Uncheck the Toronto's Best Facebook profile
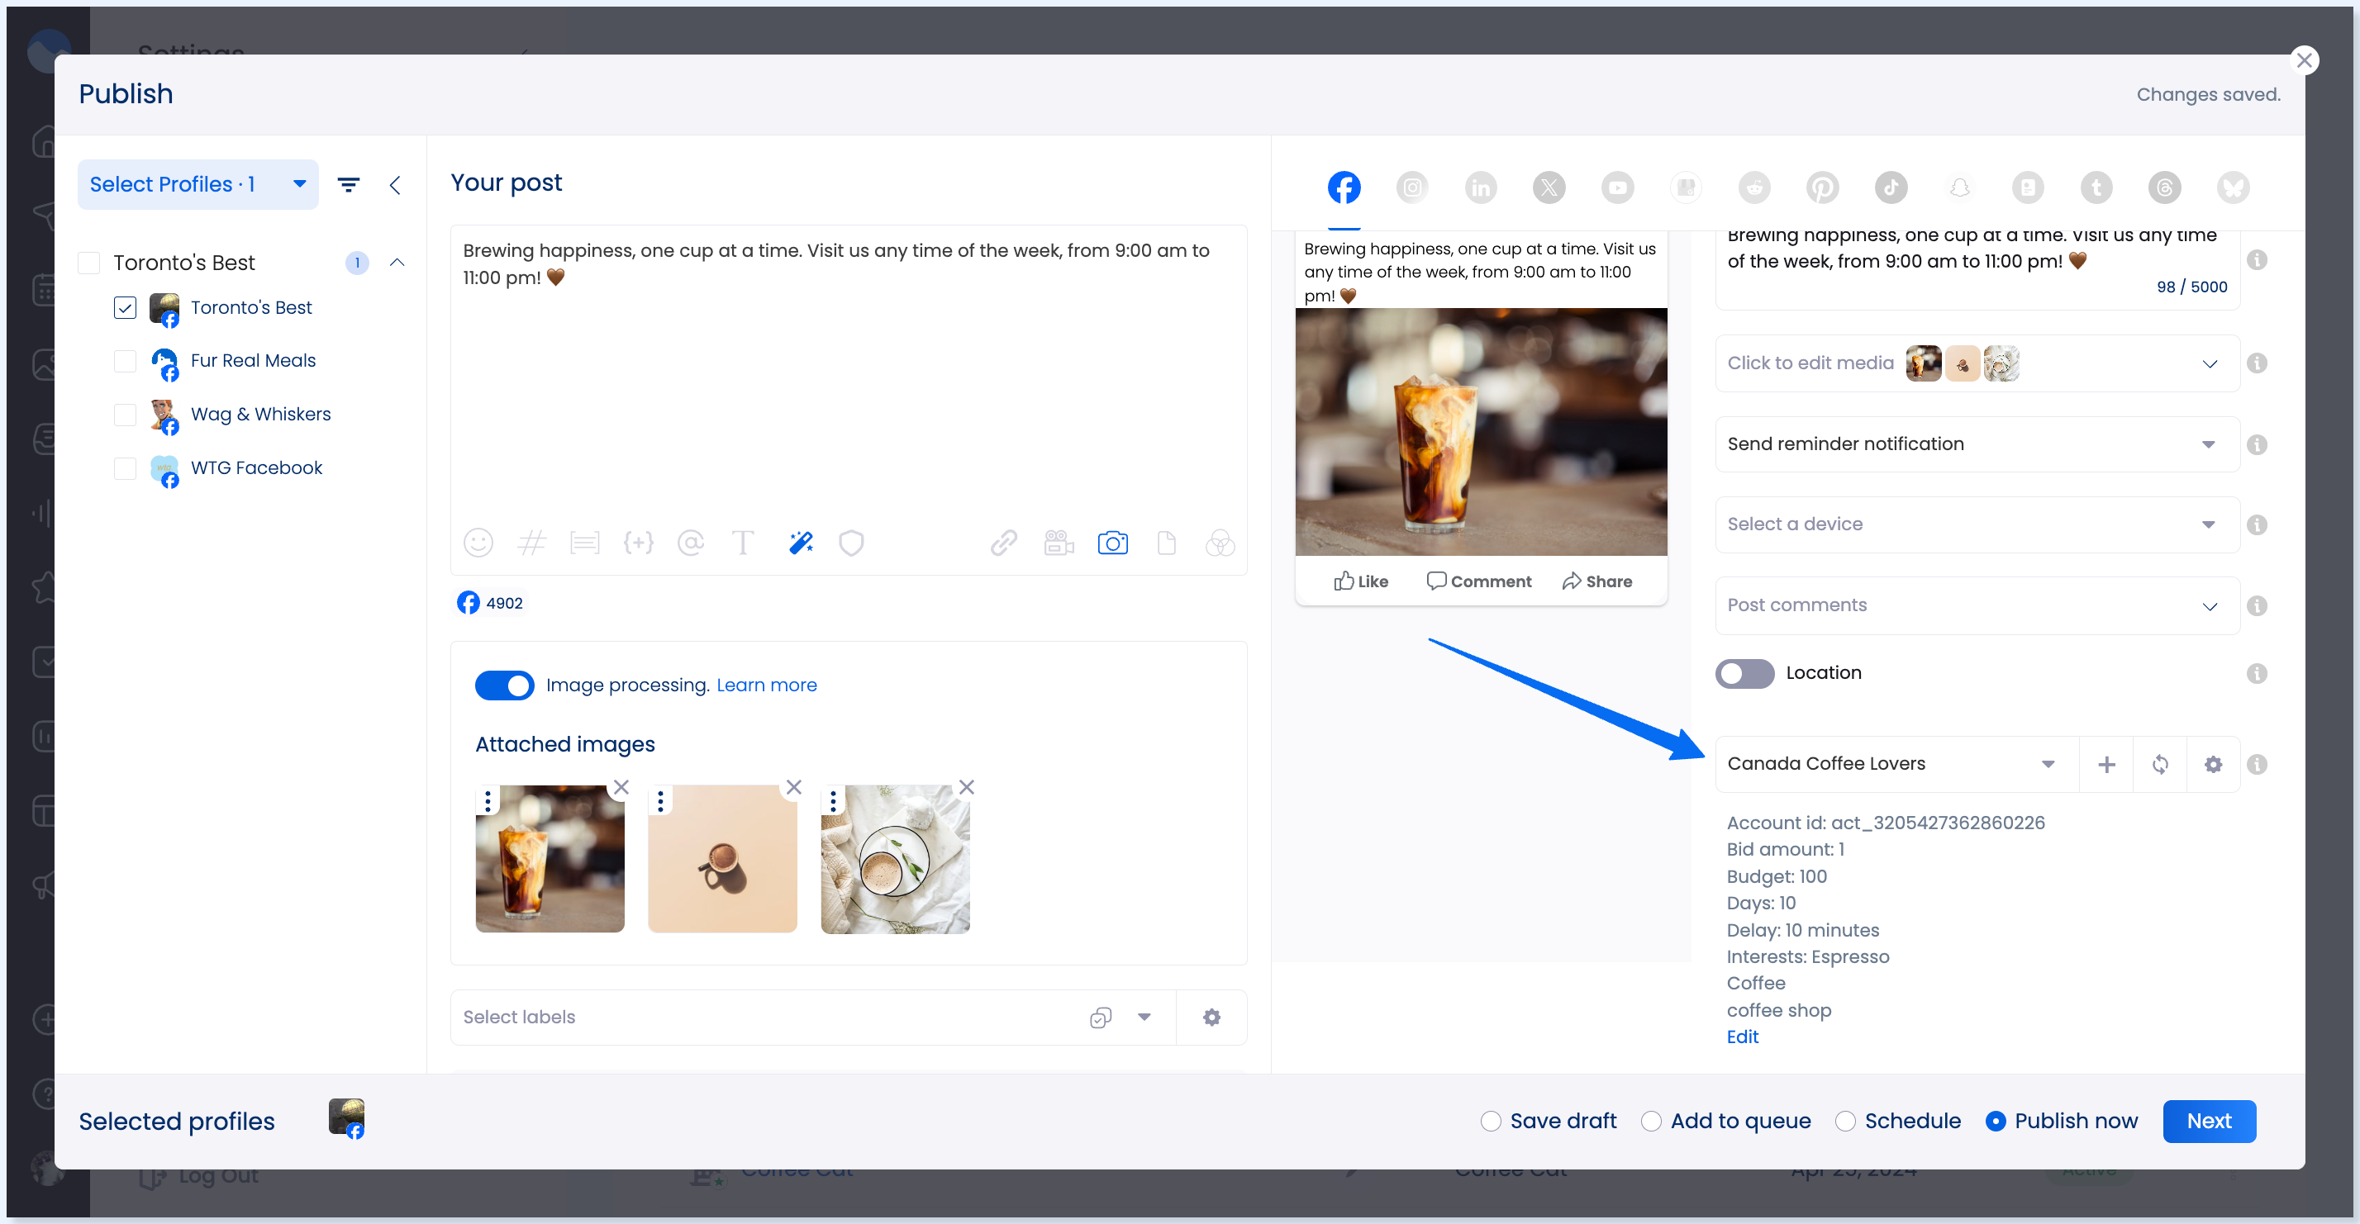Screen dimensions: 2360x1224 (125, 307)
